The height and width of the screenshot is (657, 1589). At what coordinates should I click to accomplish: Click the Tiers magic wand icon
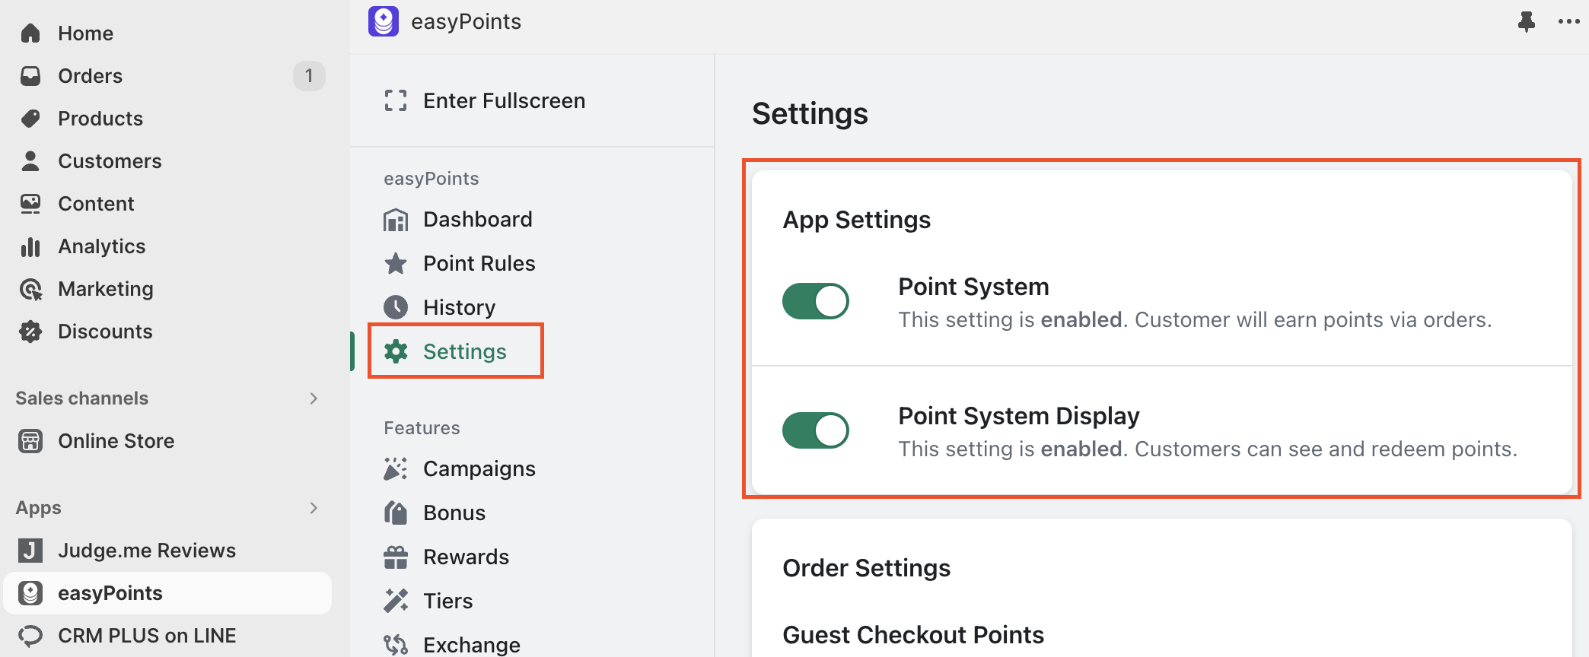tap(396, 601)
